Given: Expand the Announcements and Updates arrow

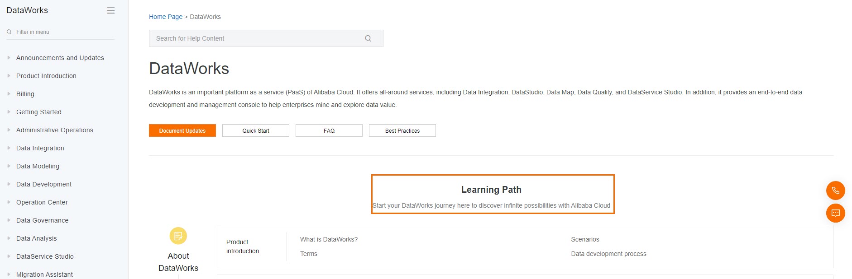Looking at the screenshot, I should [9, 58].
